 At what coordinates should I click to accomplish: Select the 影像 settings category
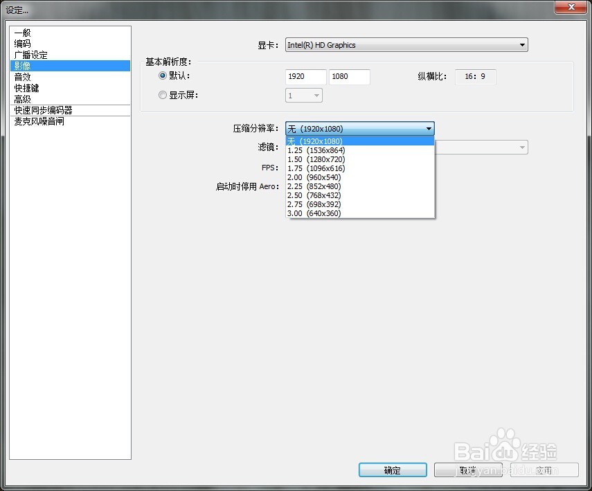coord(70,66)
